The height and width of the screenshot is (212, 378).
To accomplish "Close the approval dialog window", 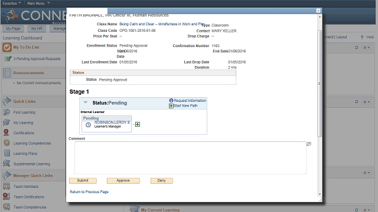I will pos(318,11).
